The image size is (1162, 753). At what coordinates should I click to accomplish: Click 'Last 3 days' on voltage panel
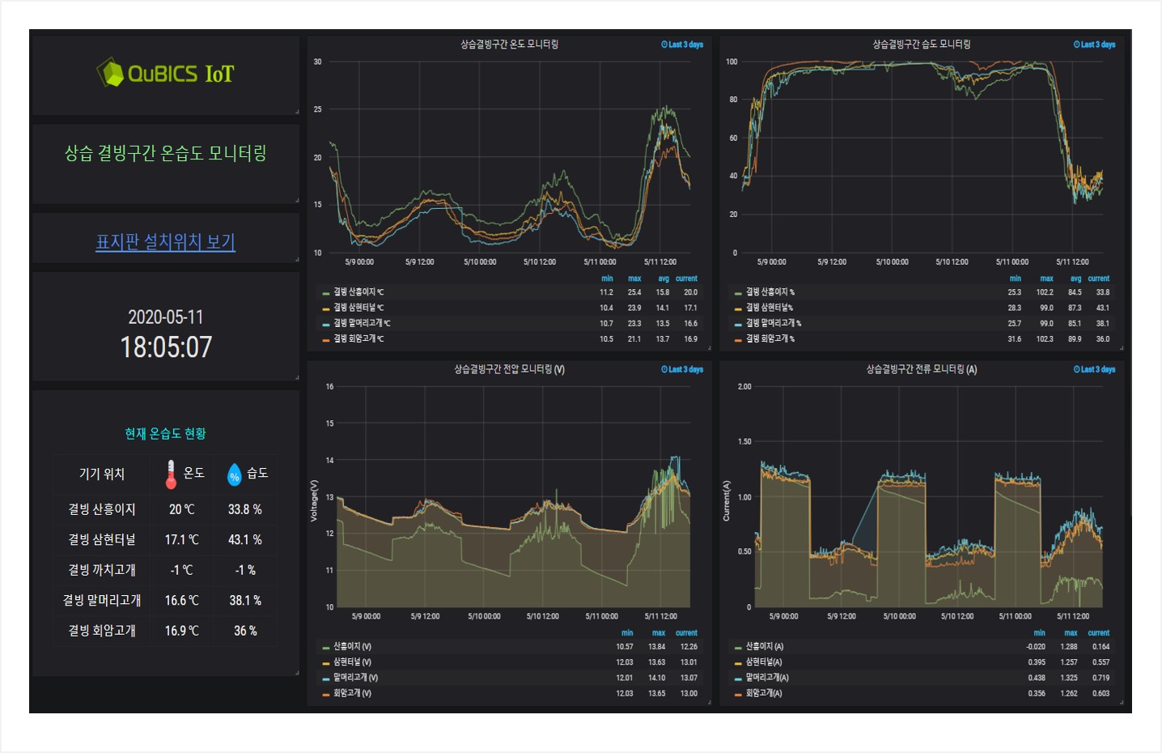click(682, 369)
